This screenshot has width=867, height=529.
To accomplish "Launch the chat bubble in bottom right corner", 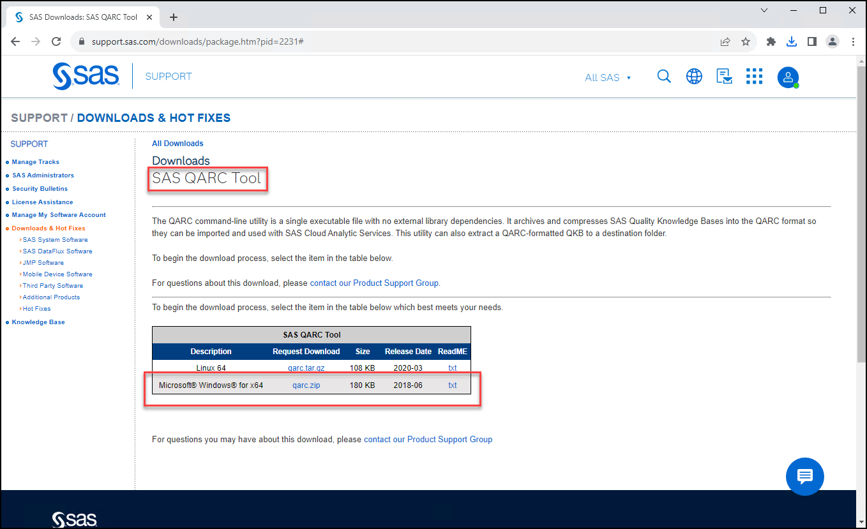I will point(804,476).
